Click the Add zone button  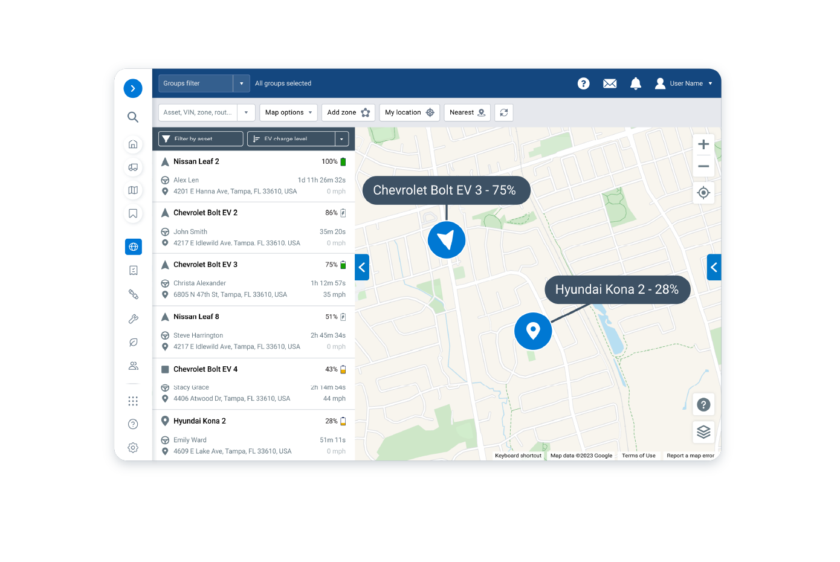[347, 112]
